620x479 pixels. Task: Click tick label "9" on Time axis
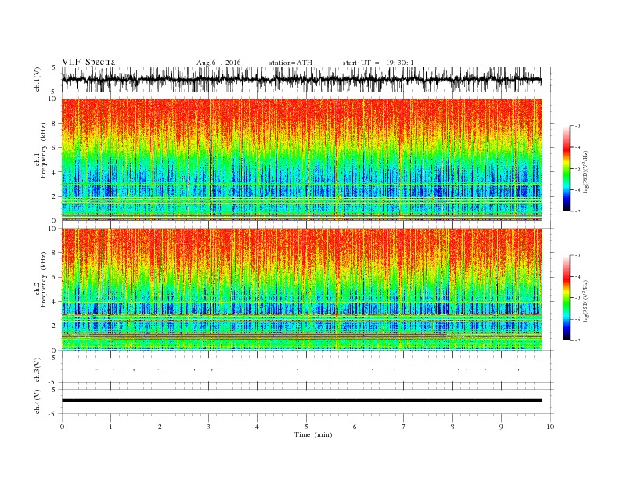pyautogui.click(x=501, y=427)
